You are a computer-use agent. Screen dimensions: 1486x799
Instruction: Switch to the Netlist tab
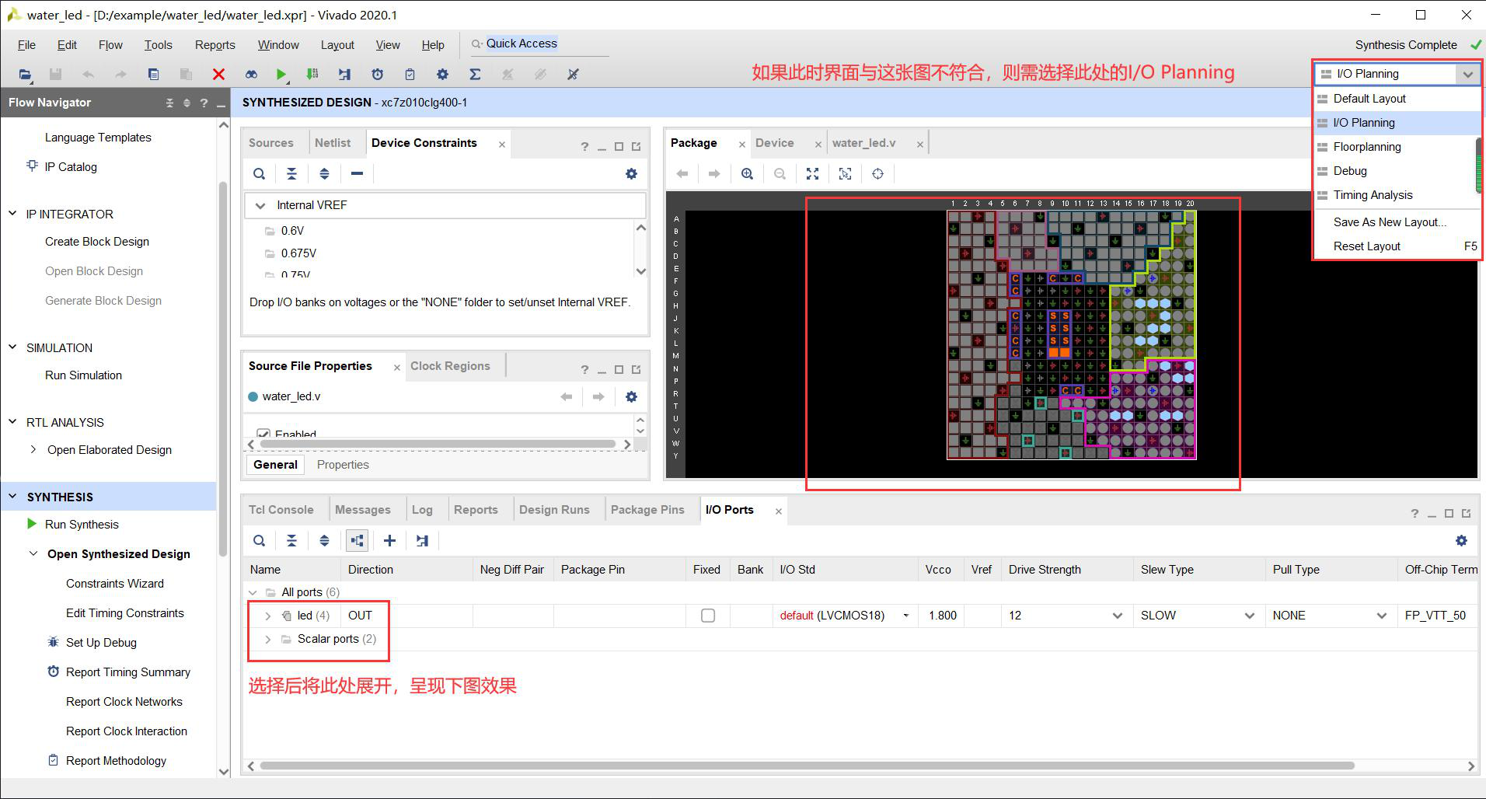(333, 143)
